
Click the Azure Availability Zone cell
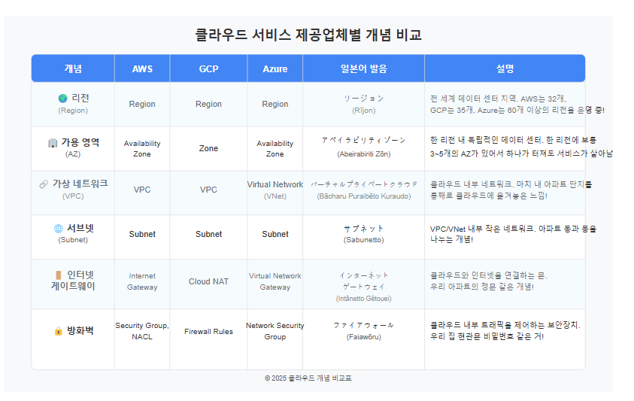pos(275,148)
